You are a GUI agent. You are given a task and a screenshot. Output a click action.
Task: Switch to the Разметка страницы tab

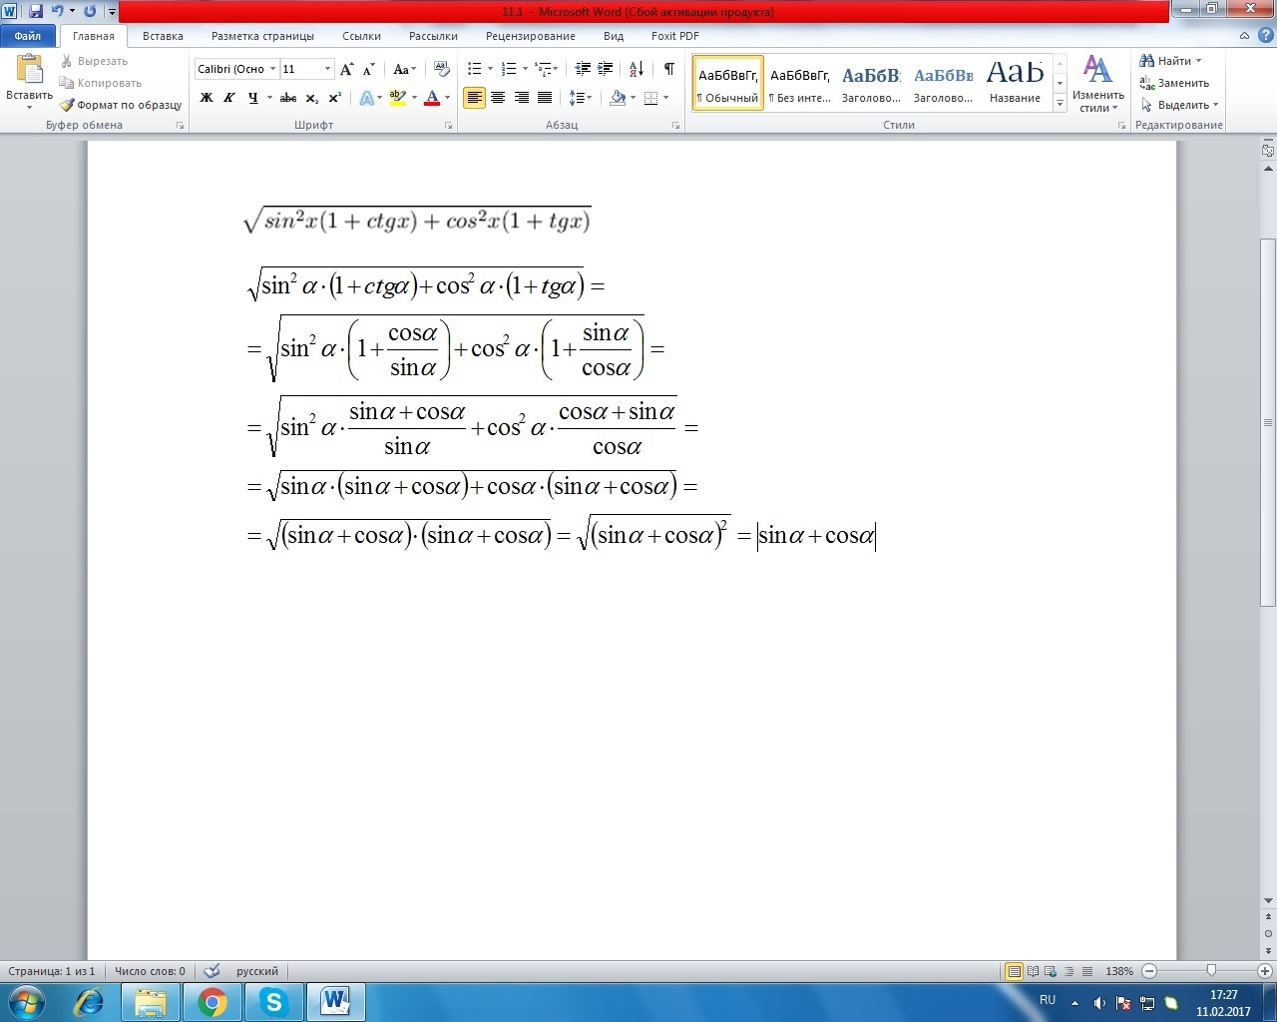(x=262, y=36)
